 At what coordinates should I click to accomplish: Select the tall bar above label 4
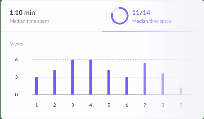click(91, 77)
